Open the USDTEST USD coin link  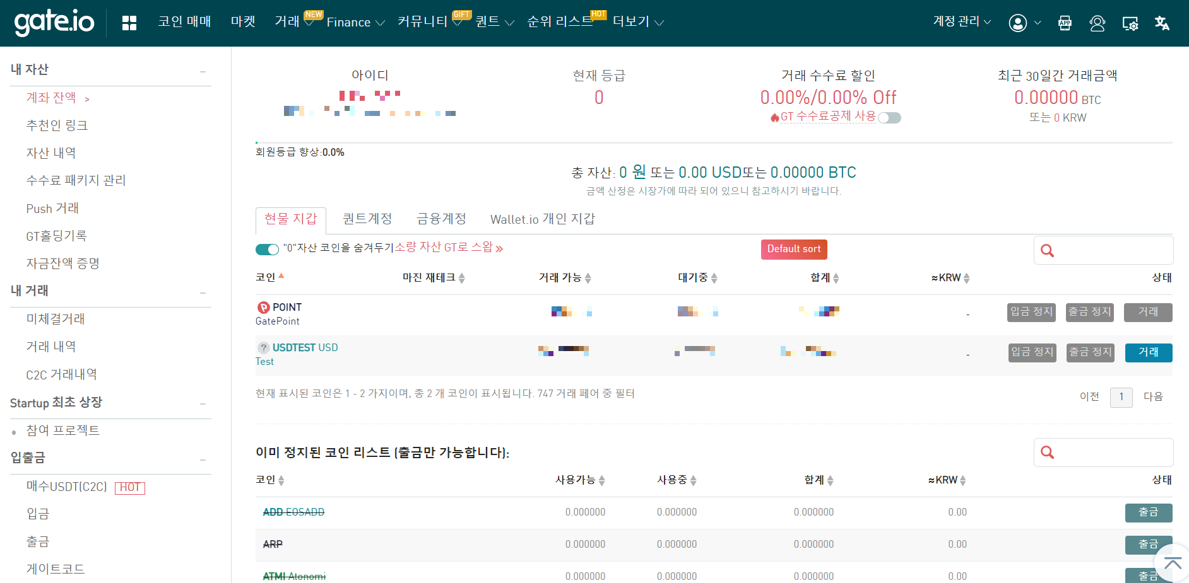click(305, 348)
